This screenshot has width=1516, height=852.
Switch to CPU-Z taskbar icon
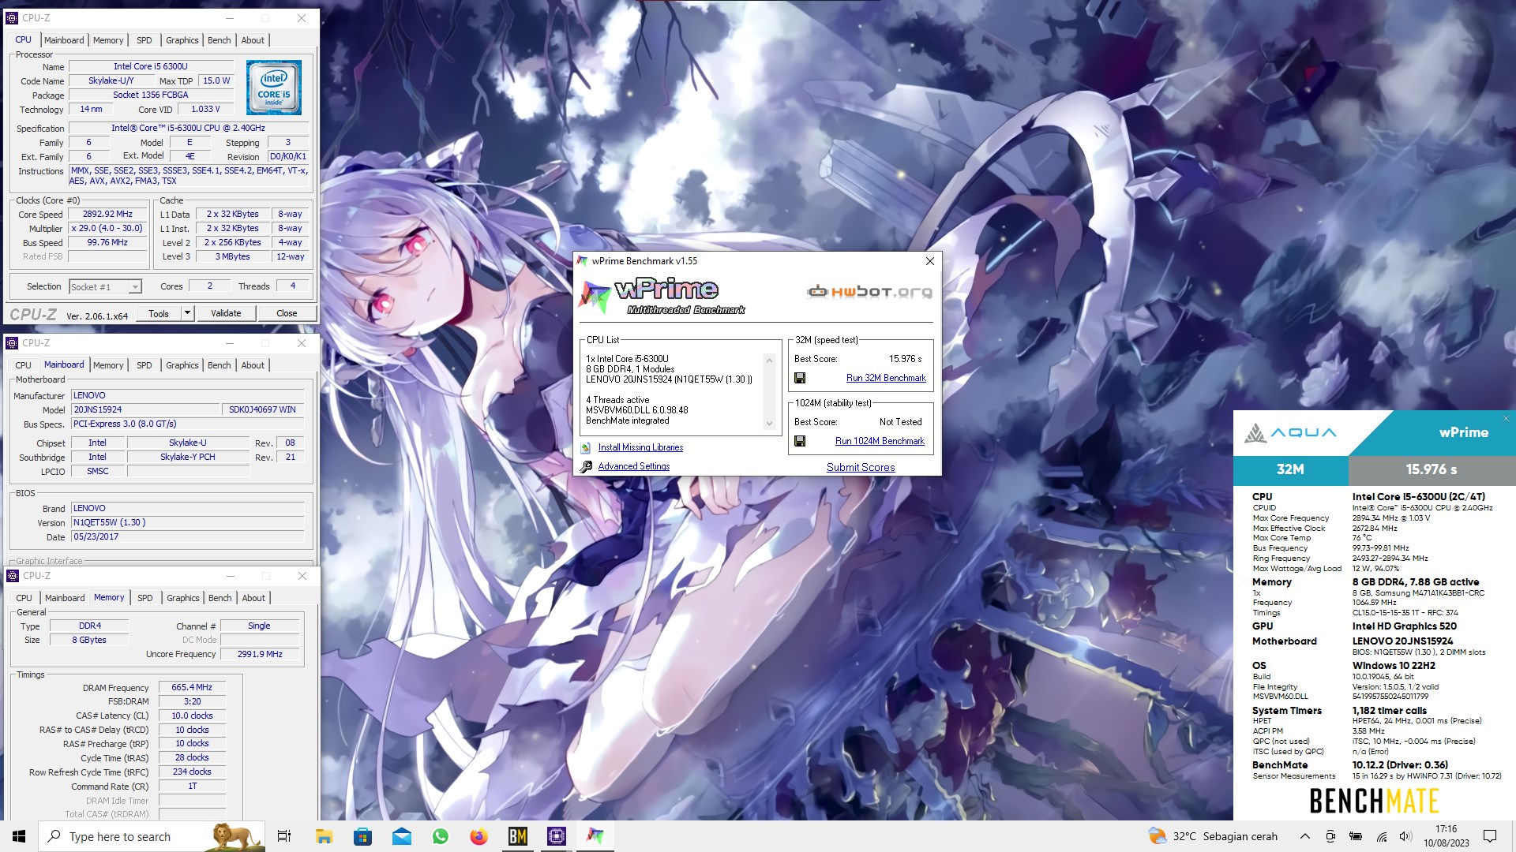557,836
